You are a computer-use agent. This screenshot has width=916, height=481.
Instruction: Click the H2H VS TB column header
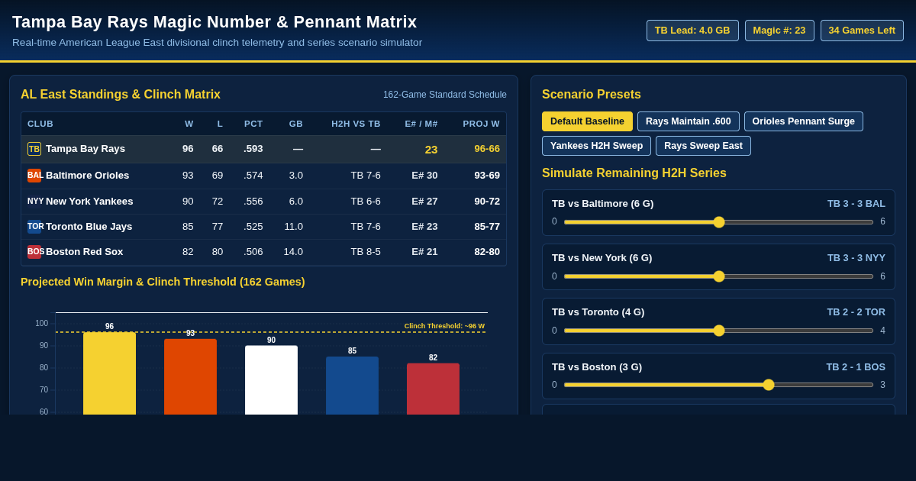[x=356, y=124]
